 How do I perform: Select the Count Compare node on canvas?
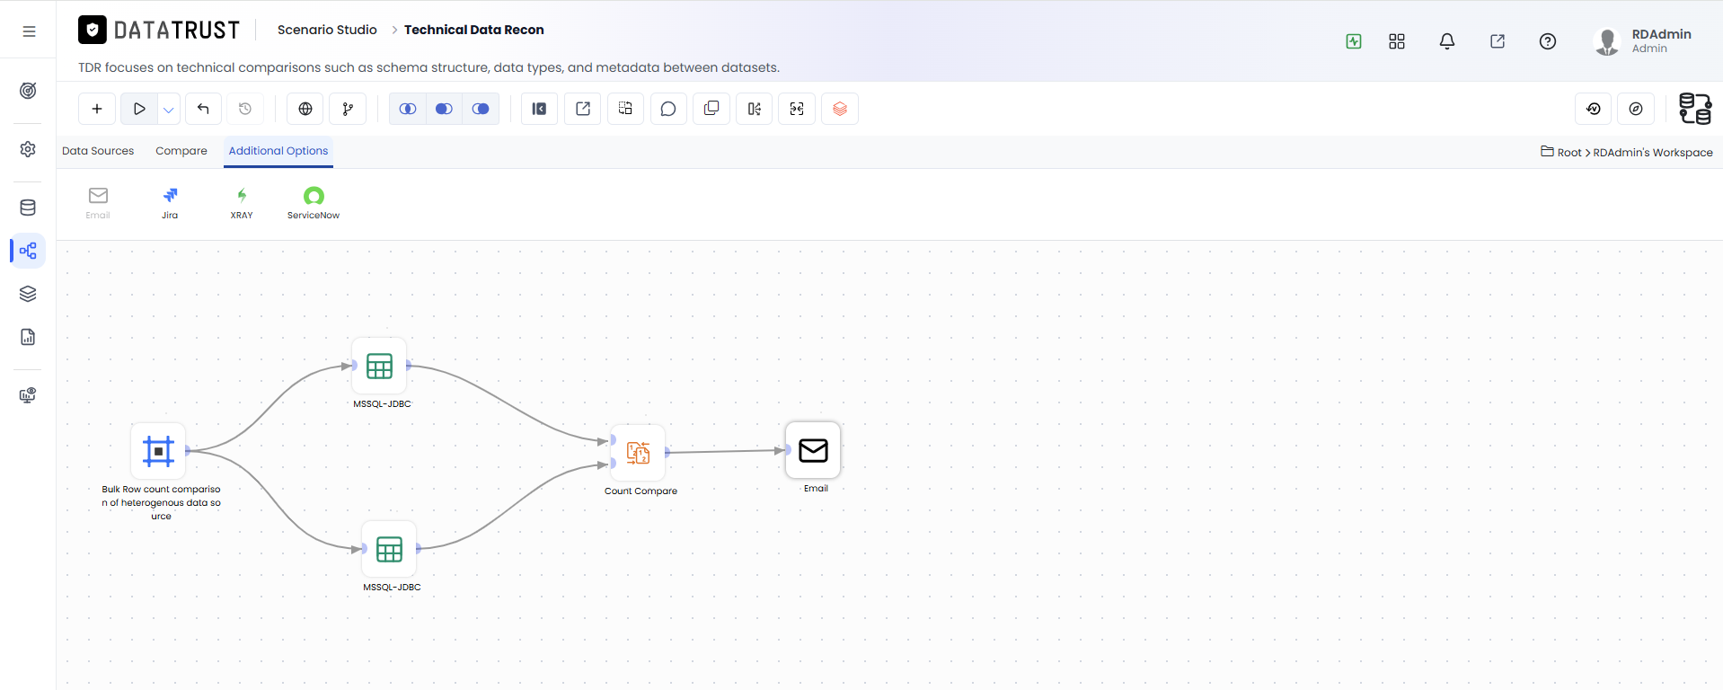[639, 453]
